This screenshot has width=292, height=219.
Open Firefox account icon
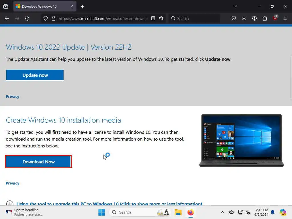point(254,18)
